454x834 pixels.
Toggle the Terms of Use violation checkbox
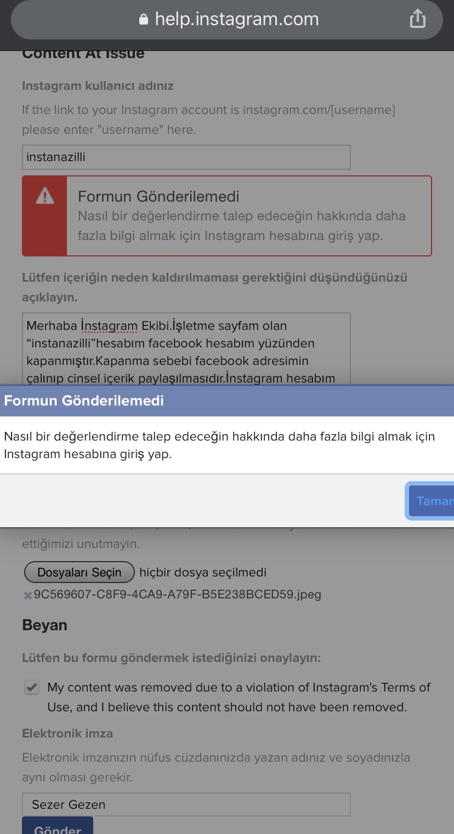(32, 687)
